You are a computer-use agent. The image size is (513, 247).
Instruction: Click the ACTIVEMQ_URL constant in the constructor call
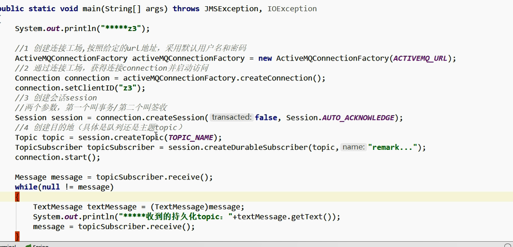420,58
